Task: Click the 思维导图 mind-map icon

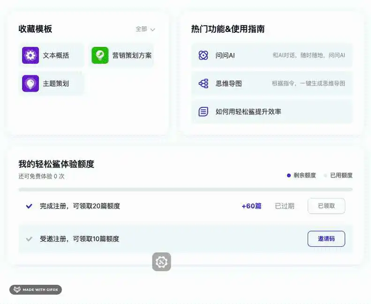Action: click(203, 83)
